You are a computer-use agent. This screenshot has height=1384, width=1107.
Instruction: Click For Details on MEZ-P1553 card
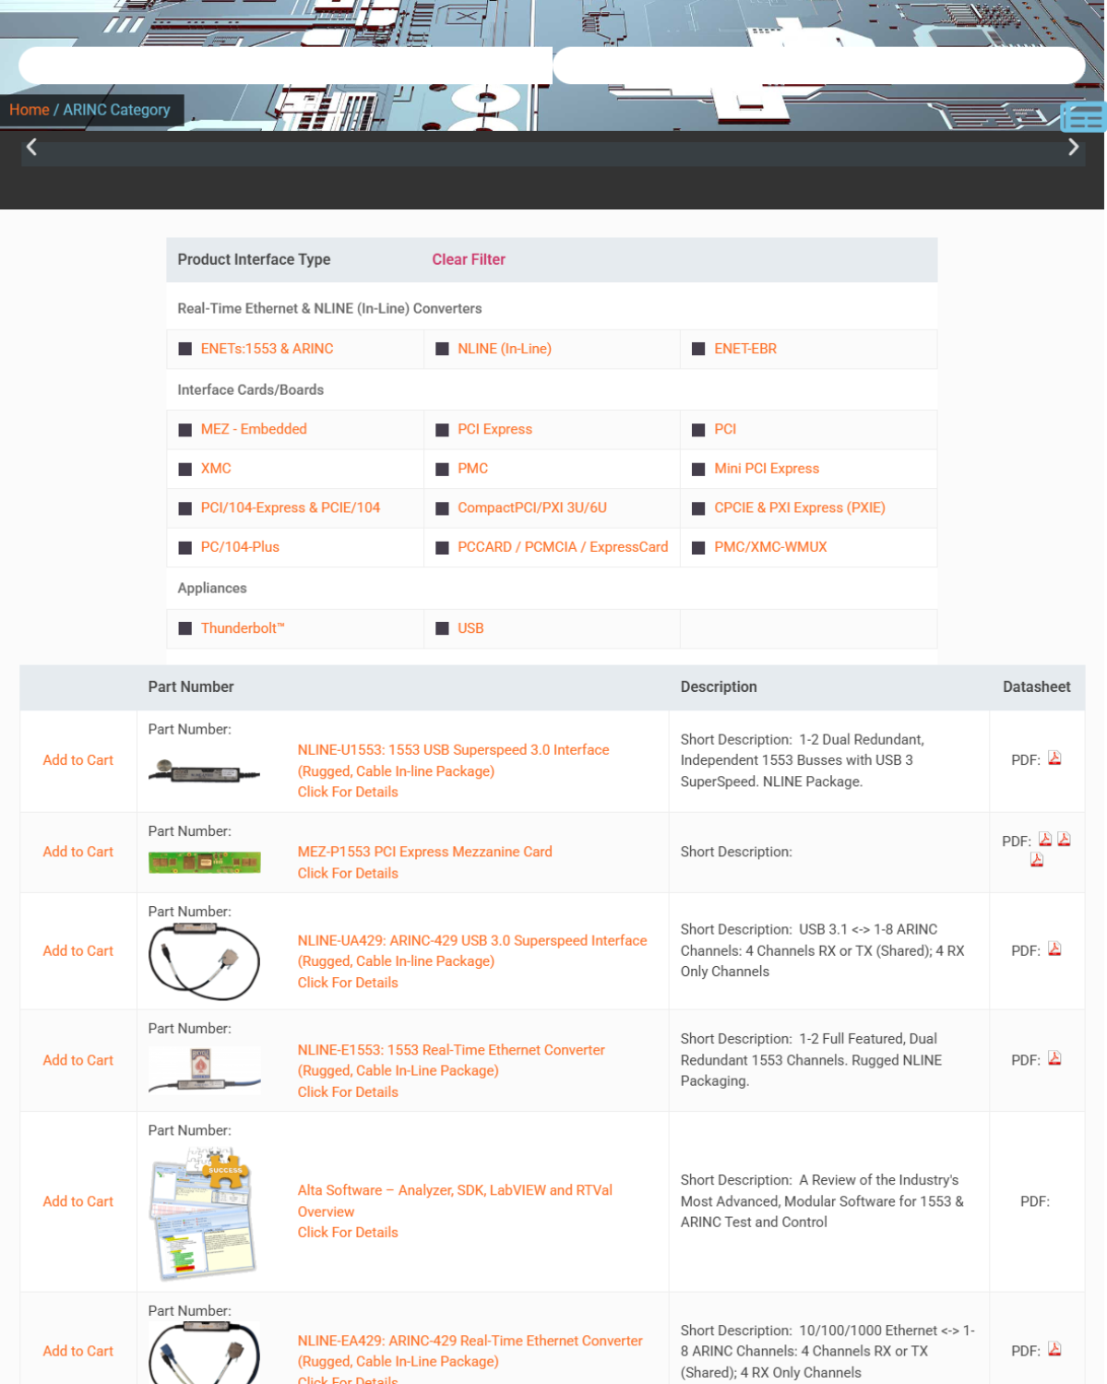pos(348,873)
